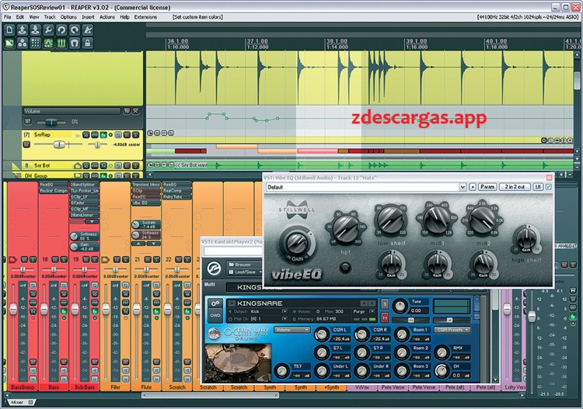
Task: Open the File menu
Action: (8, 17)
